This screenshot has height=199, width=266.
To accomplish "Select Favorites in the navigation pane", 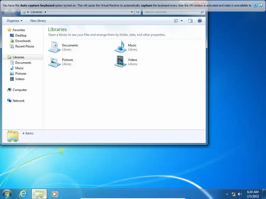I will pos(19,30).
